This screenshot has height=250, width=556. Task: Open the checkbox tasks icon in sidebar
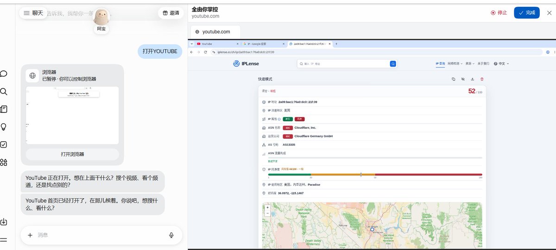pyautogui.click(x=4, y=144)
